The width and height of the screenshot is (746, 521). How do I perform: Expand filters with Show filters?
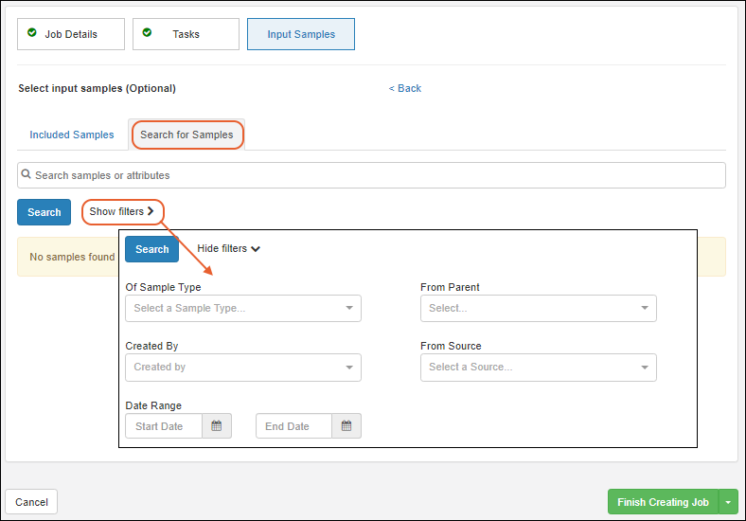pyautogui.click(x=122, y=212)
